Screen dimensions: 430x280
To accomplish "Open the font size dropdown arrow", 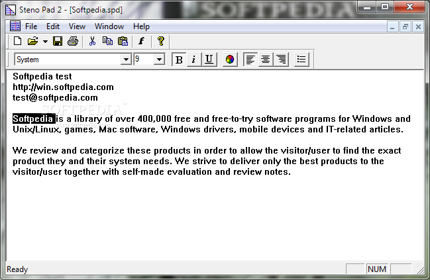I will pos(159,59).
